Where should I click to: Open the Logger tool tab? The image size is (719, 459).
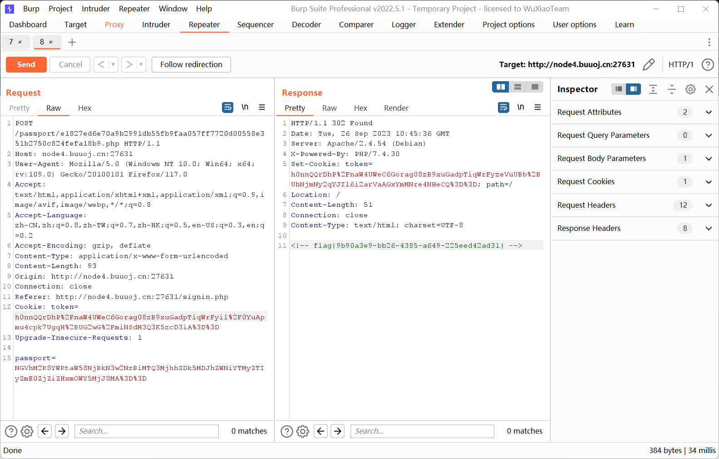tap(404, 24)
